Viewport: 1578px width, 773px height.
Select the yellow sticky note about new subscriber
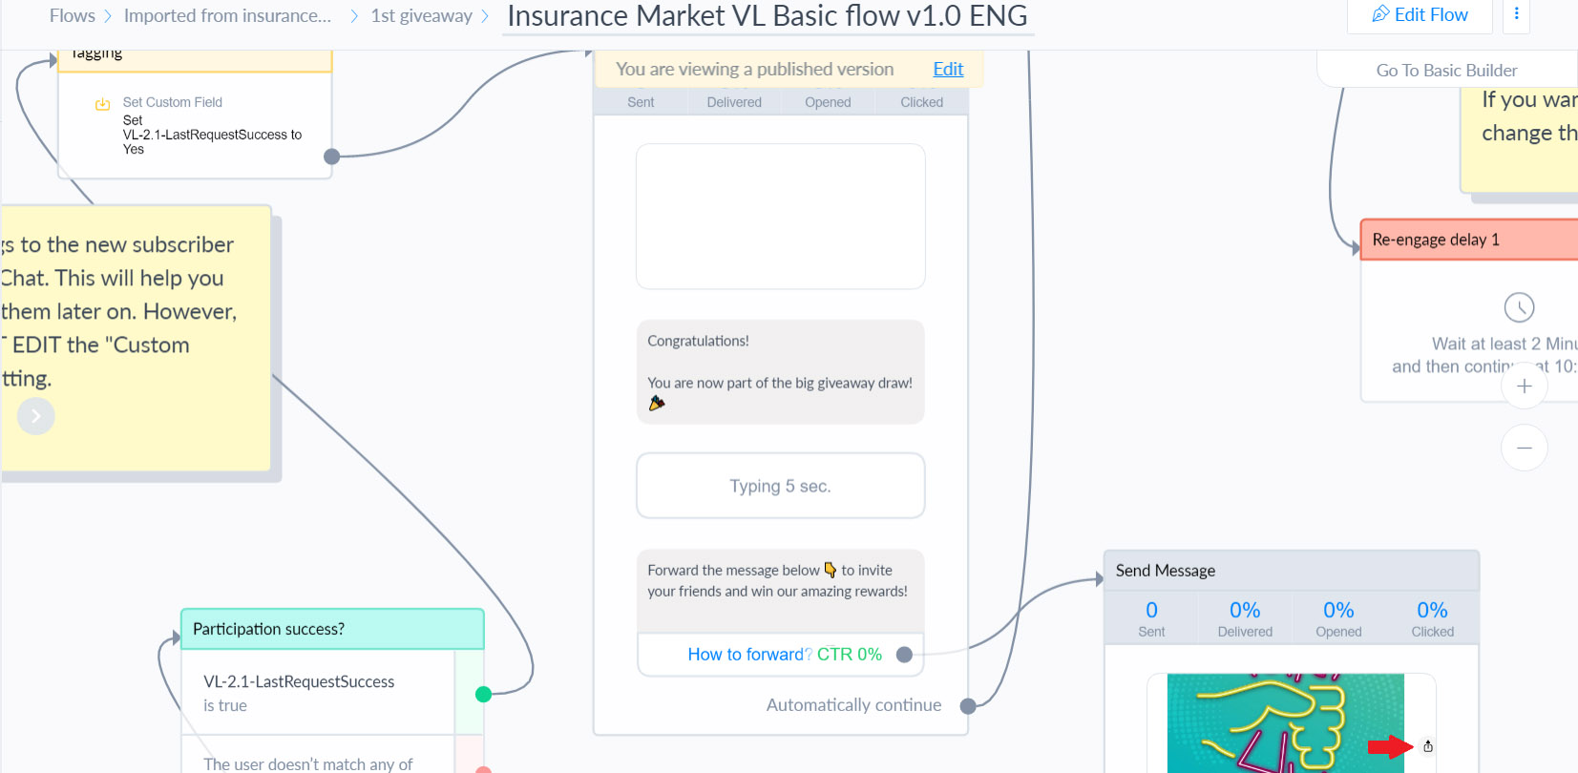[136, 338]
